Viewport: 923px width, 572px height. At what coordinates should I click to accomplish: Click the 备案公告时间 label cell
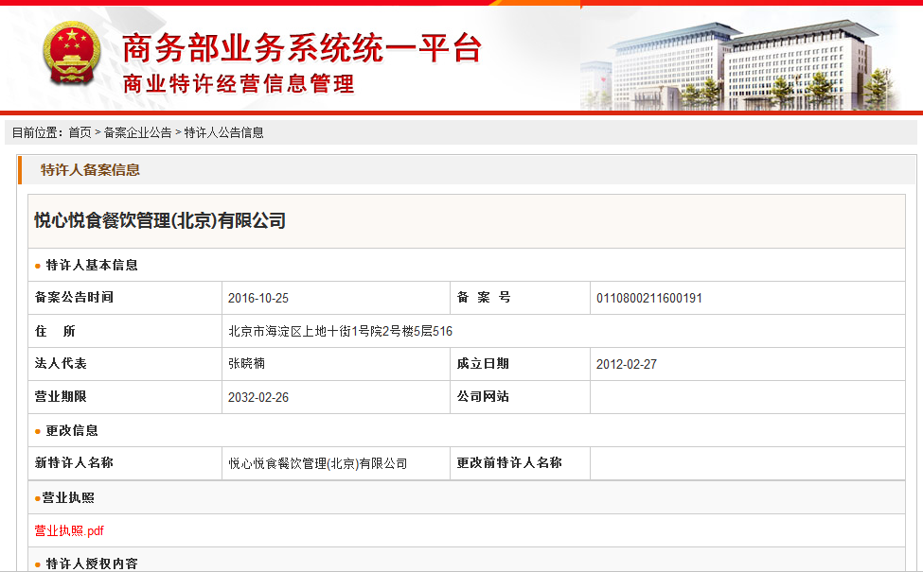pos(125,298)
